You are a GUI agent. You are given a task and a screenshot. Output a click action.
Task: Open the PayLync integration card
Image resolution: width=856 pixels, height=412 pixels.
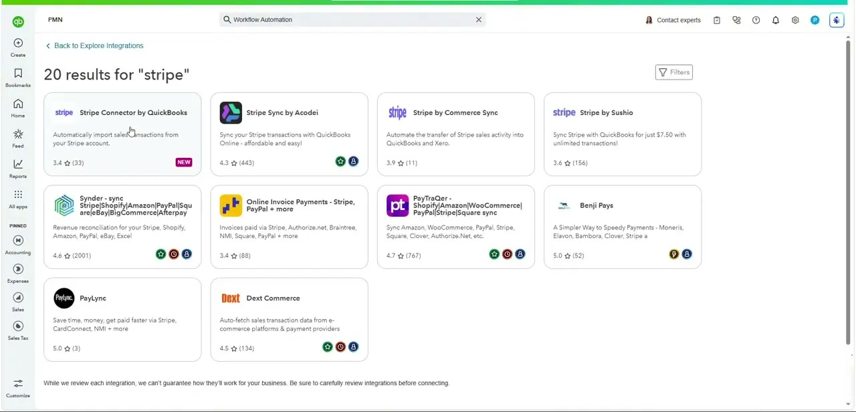[x=122, y=320]
